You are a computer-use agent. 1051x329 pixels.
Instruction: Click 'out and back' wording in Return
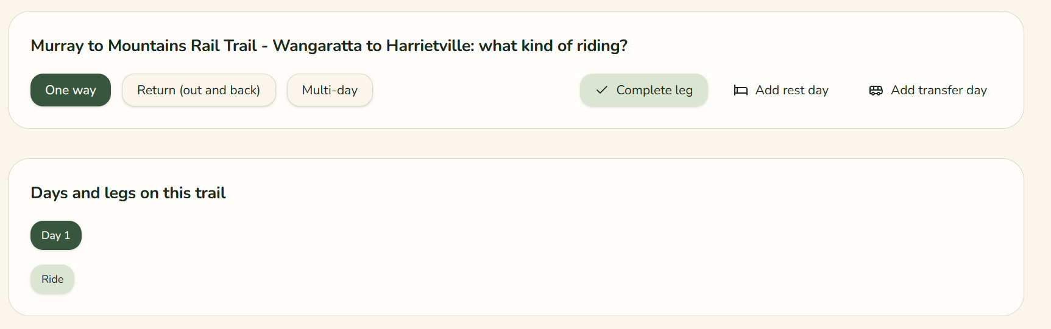(219, 90)
